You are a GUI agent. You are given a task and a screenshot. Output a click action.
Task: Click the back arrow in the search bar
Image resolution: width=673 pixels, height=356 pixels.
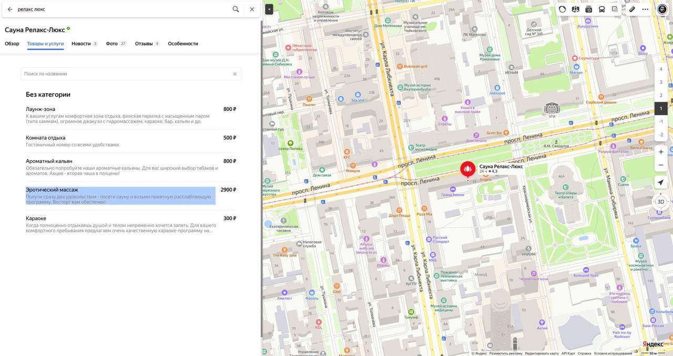tap(10, 9)
